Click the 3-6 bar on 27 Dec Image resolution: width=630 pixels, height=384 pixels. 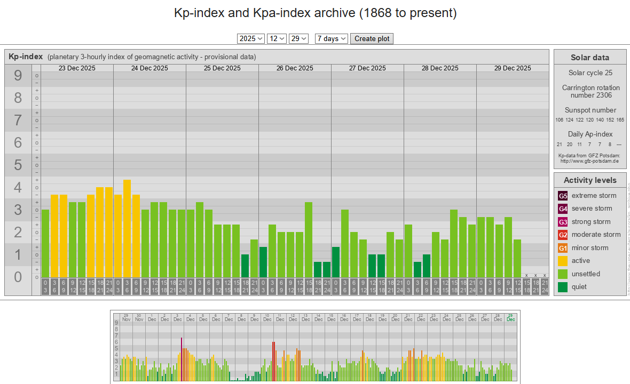[x=345, y=244]
